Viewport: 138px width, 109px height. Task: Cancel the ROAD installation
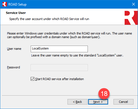coord(124,102)
